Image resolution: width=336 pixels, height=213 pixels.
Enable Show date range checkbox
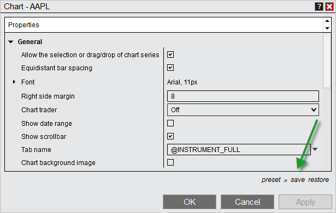click(x=170, y=123)
